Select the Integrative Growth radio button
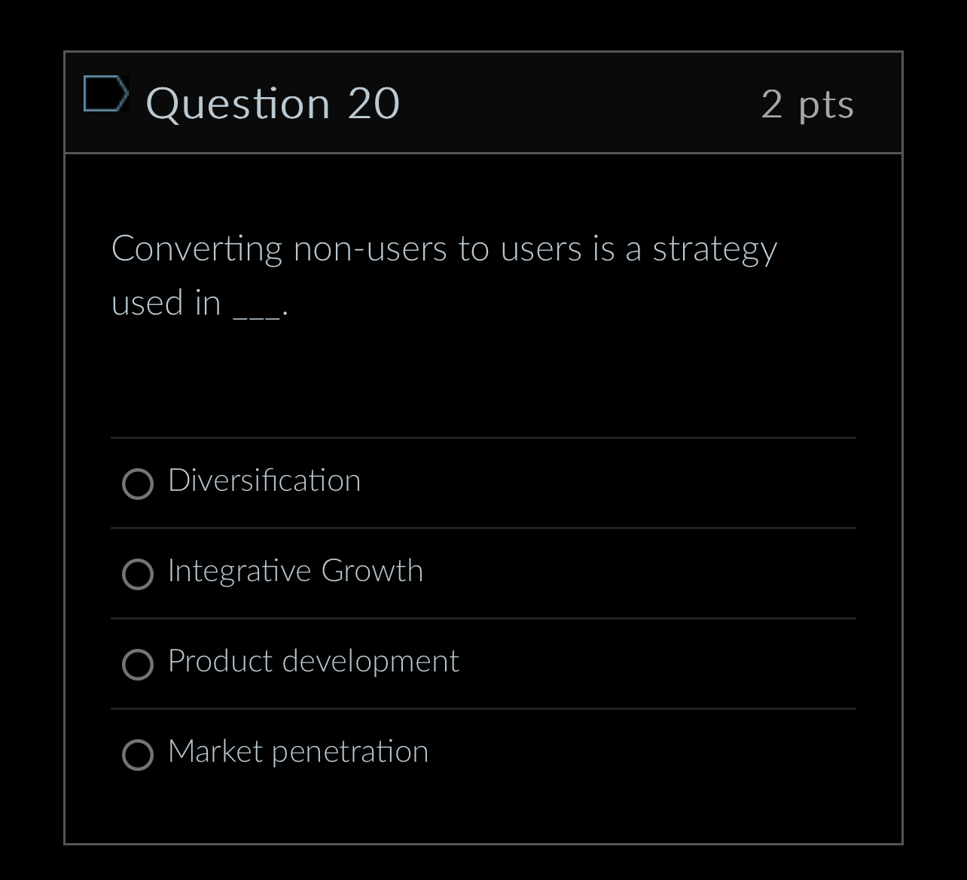Screen dimensions: 967x880 point(137,575)
